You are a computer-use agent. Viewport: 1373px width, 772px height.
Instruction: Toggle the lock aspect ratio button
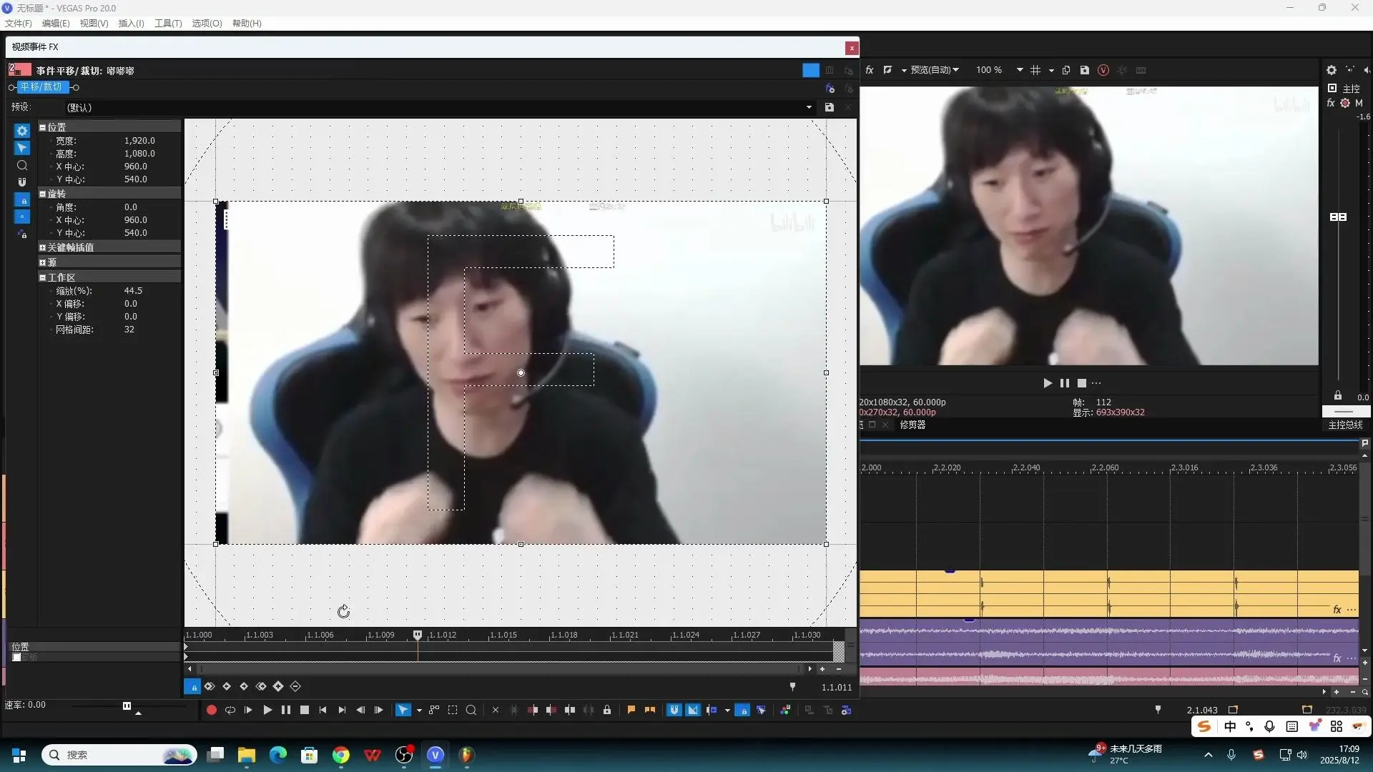[x=22, y=199]
